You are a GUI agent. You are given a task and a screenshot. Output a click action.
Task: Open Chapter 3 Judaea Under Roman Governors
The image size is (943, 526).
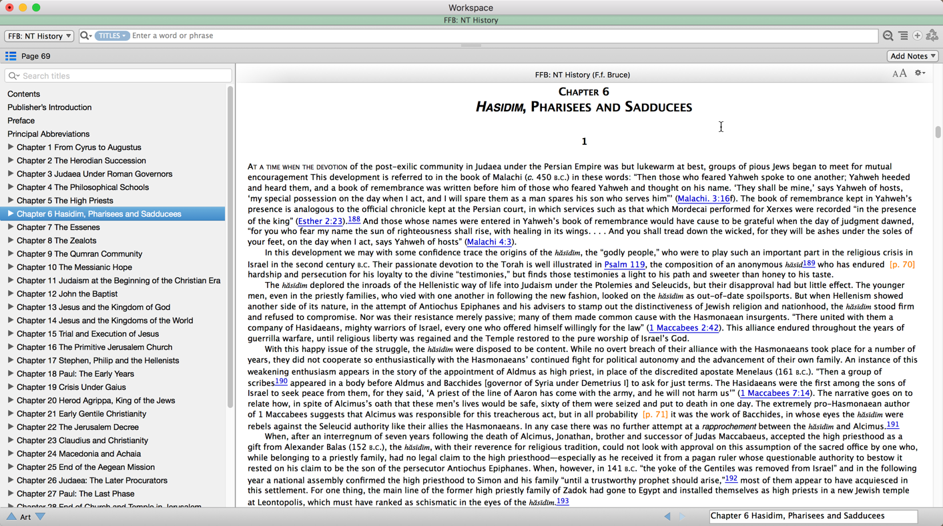(94, 174)
